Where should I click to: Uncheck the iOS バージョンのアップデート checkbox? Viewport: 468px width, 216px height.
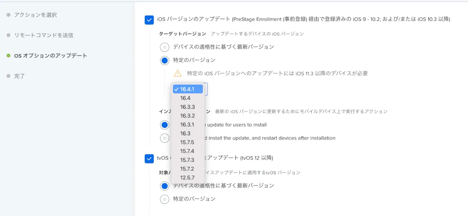pos(149,19)
